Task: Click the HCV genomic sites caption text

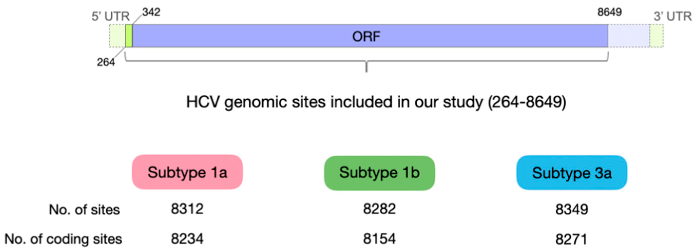Action: tap(376, 102)
